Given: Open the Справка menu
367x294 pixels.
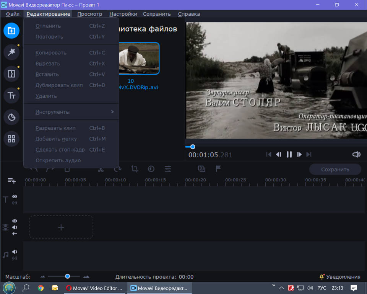Looking at the screenshot, I should [x=189, y=14].
